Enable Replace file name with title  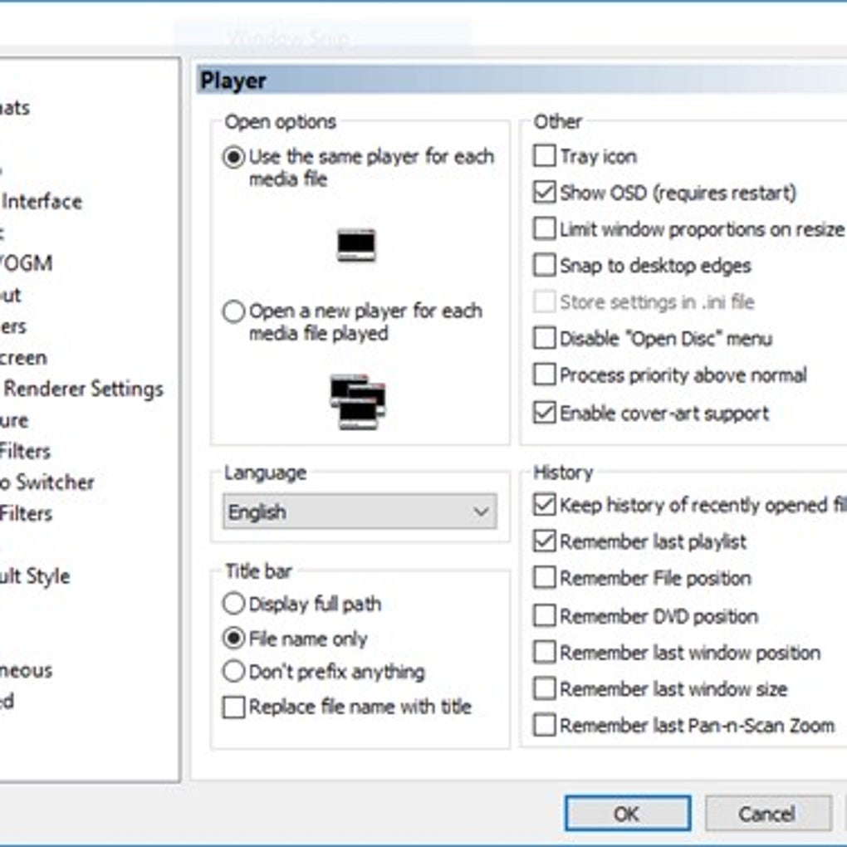(x=235, y=707)
